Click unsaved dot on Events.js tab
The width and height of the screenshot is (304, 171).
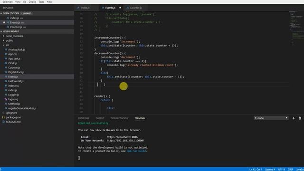[120, 8]
